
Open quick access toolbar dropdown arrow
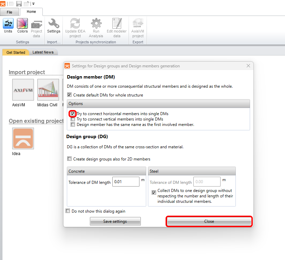[x=34, y=4]
